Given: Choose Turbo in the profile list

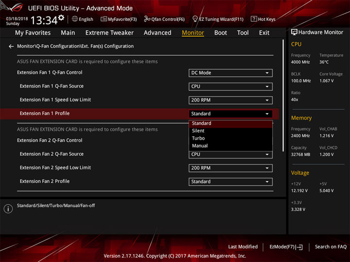Looking at the screenshot, I should tap(230, 138).
